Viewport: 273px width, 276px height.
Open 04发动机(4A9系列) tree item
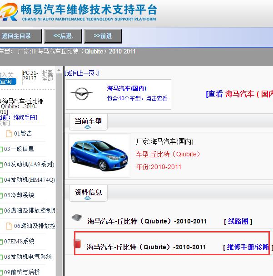click(29, 165)
